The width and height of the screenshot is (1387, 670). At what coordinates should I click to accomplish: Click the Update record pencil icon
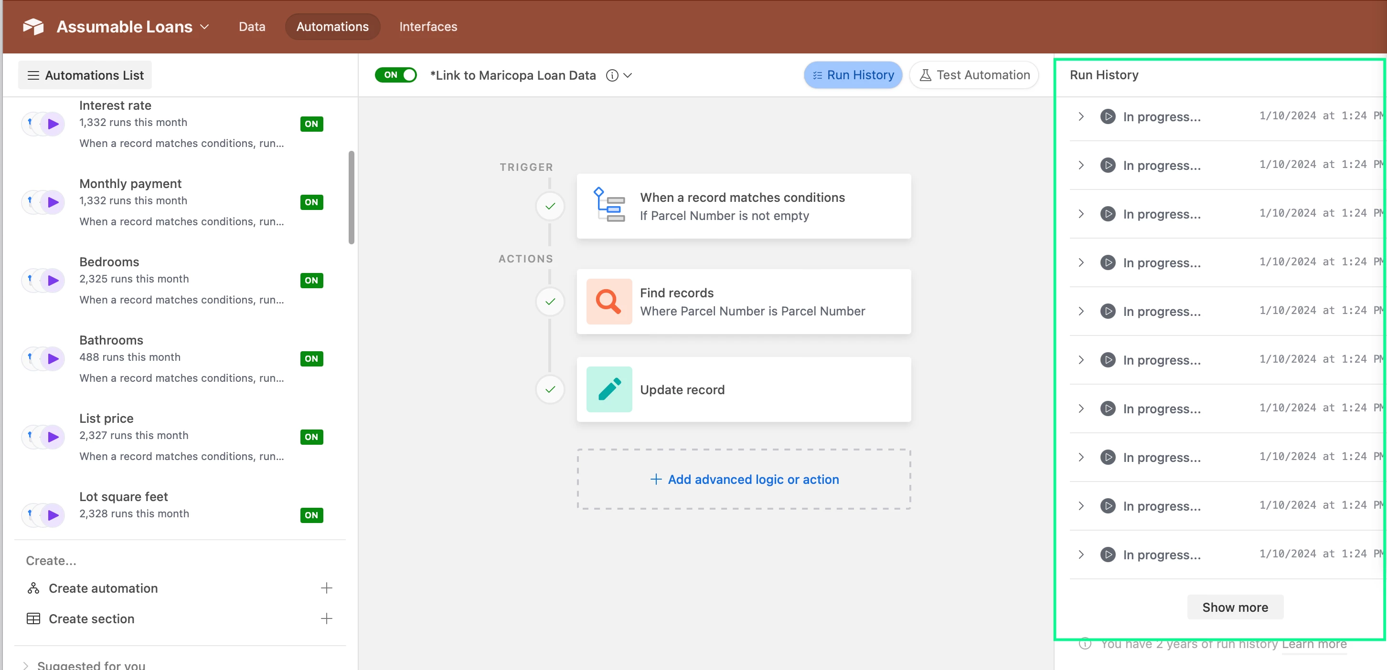[608, 389]
